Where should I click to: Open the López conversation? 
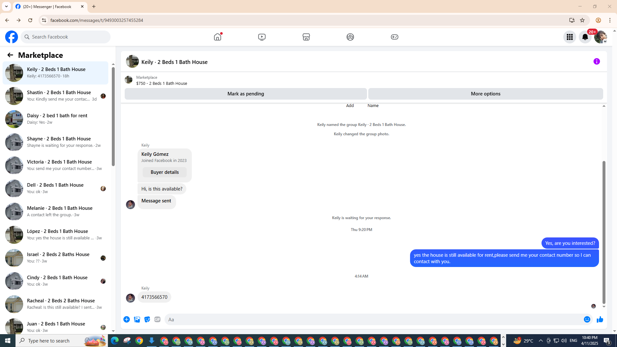tap(56, 235)
